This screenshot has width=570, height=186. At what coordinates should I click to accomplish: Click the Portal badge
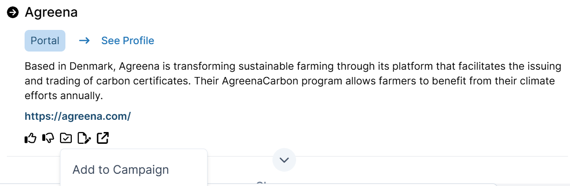45,41
